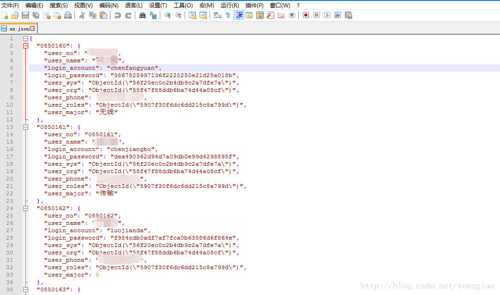Zoom in with magnifier plus icon
500x295 pixels.
pos(168,15)
